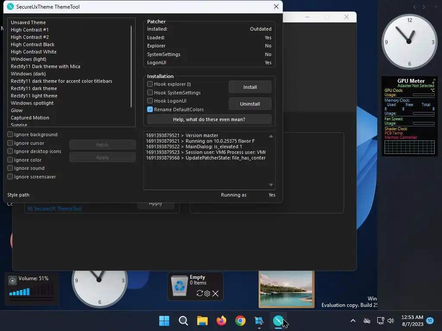Click the theme list scrollbar
The width and height of the screenshot is (442, 331).
click(x=131, y=66)
